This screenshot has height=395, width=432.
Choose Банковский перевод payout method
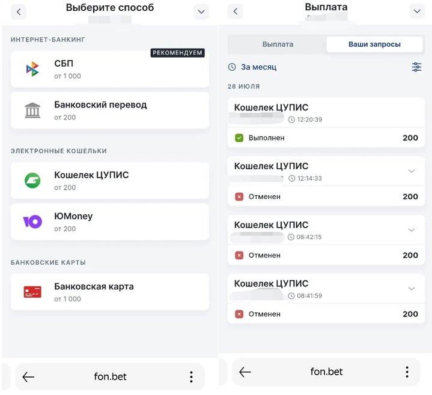pos(110,110)
